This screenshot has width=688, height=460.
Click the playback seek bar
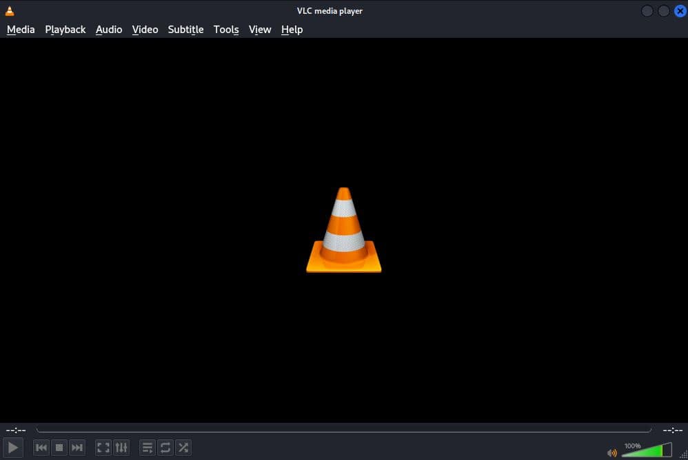point(343,430)
